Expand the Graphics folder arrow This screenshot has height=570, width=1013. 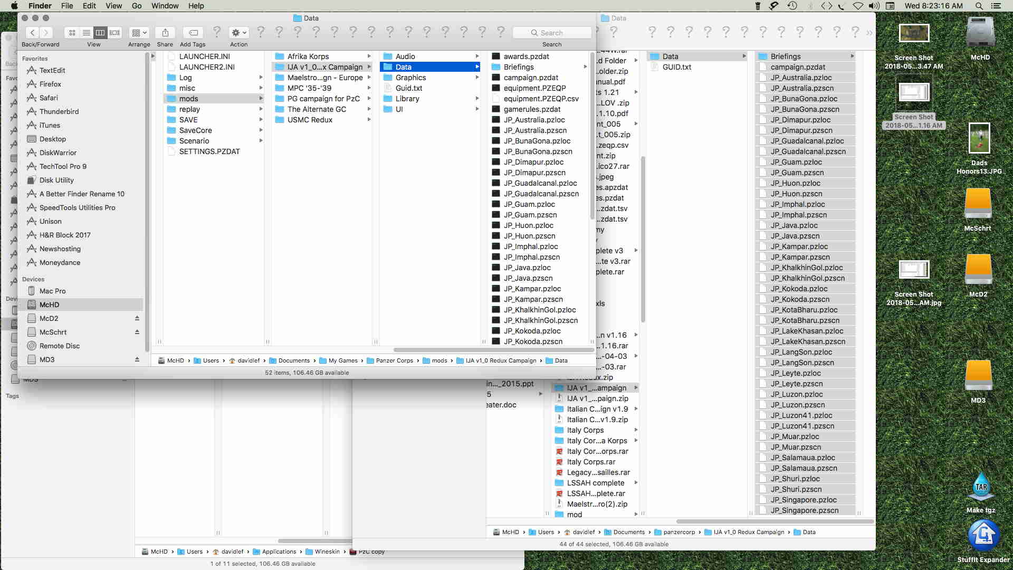tap(477, 78)
